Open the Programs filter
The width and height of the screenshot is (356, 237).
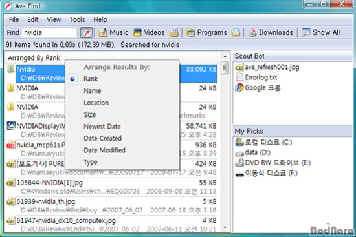click(x=206, y=33)
